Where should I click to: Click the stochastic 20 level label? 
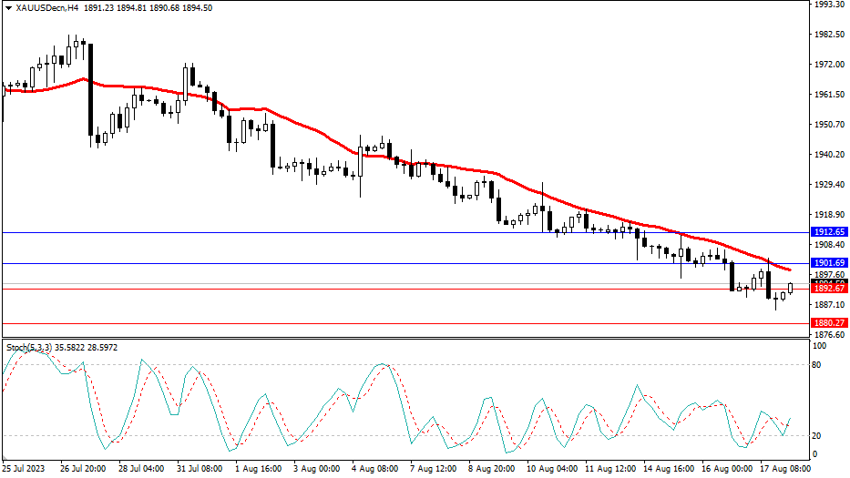click(x=817, y=435)
